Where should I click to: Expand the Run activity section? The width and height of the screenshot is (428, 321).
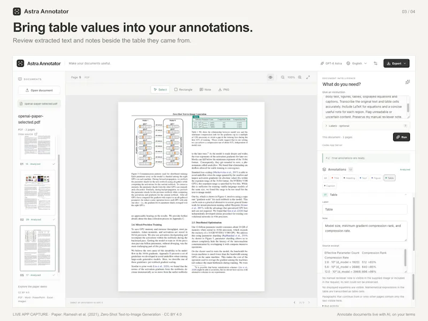coord(331,305)
